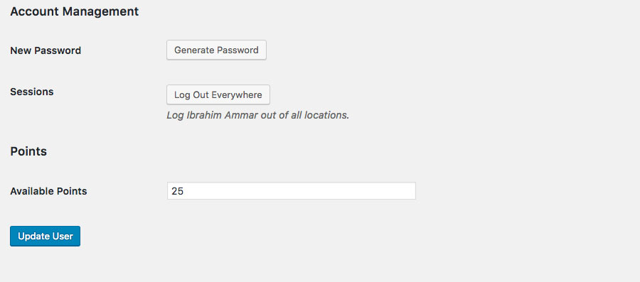Click Log Out Everywhere button
640x282 pixels.
click(x=218, y=95)
